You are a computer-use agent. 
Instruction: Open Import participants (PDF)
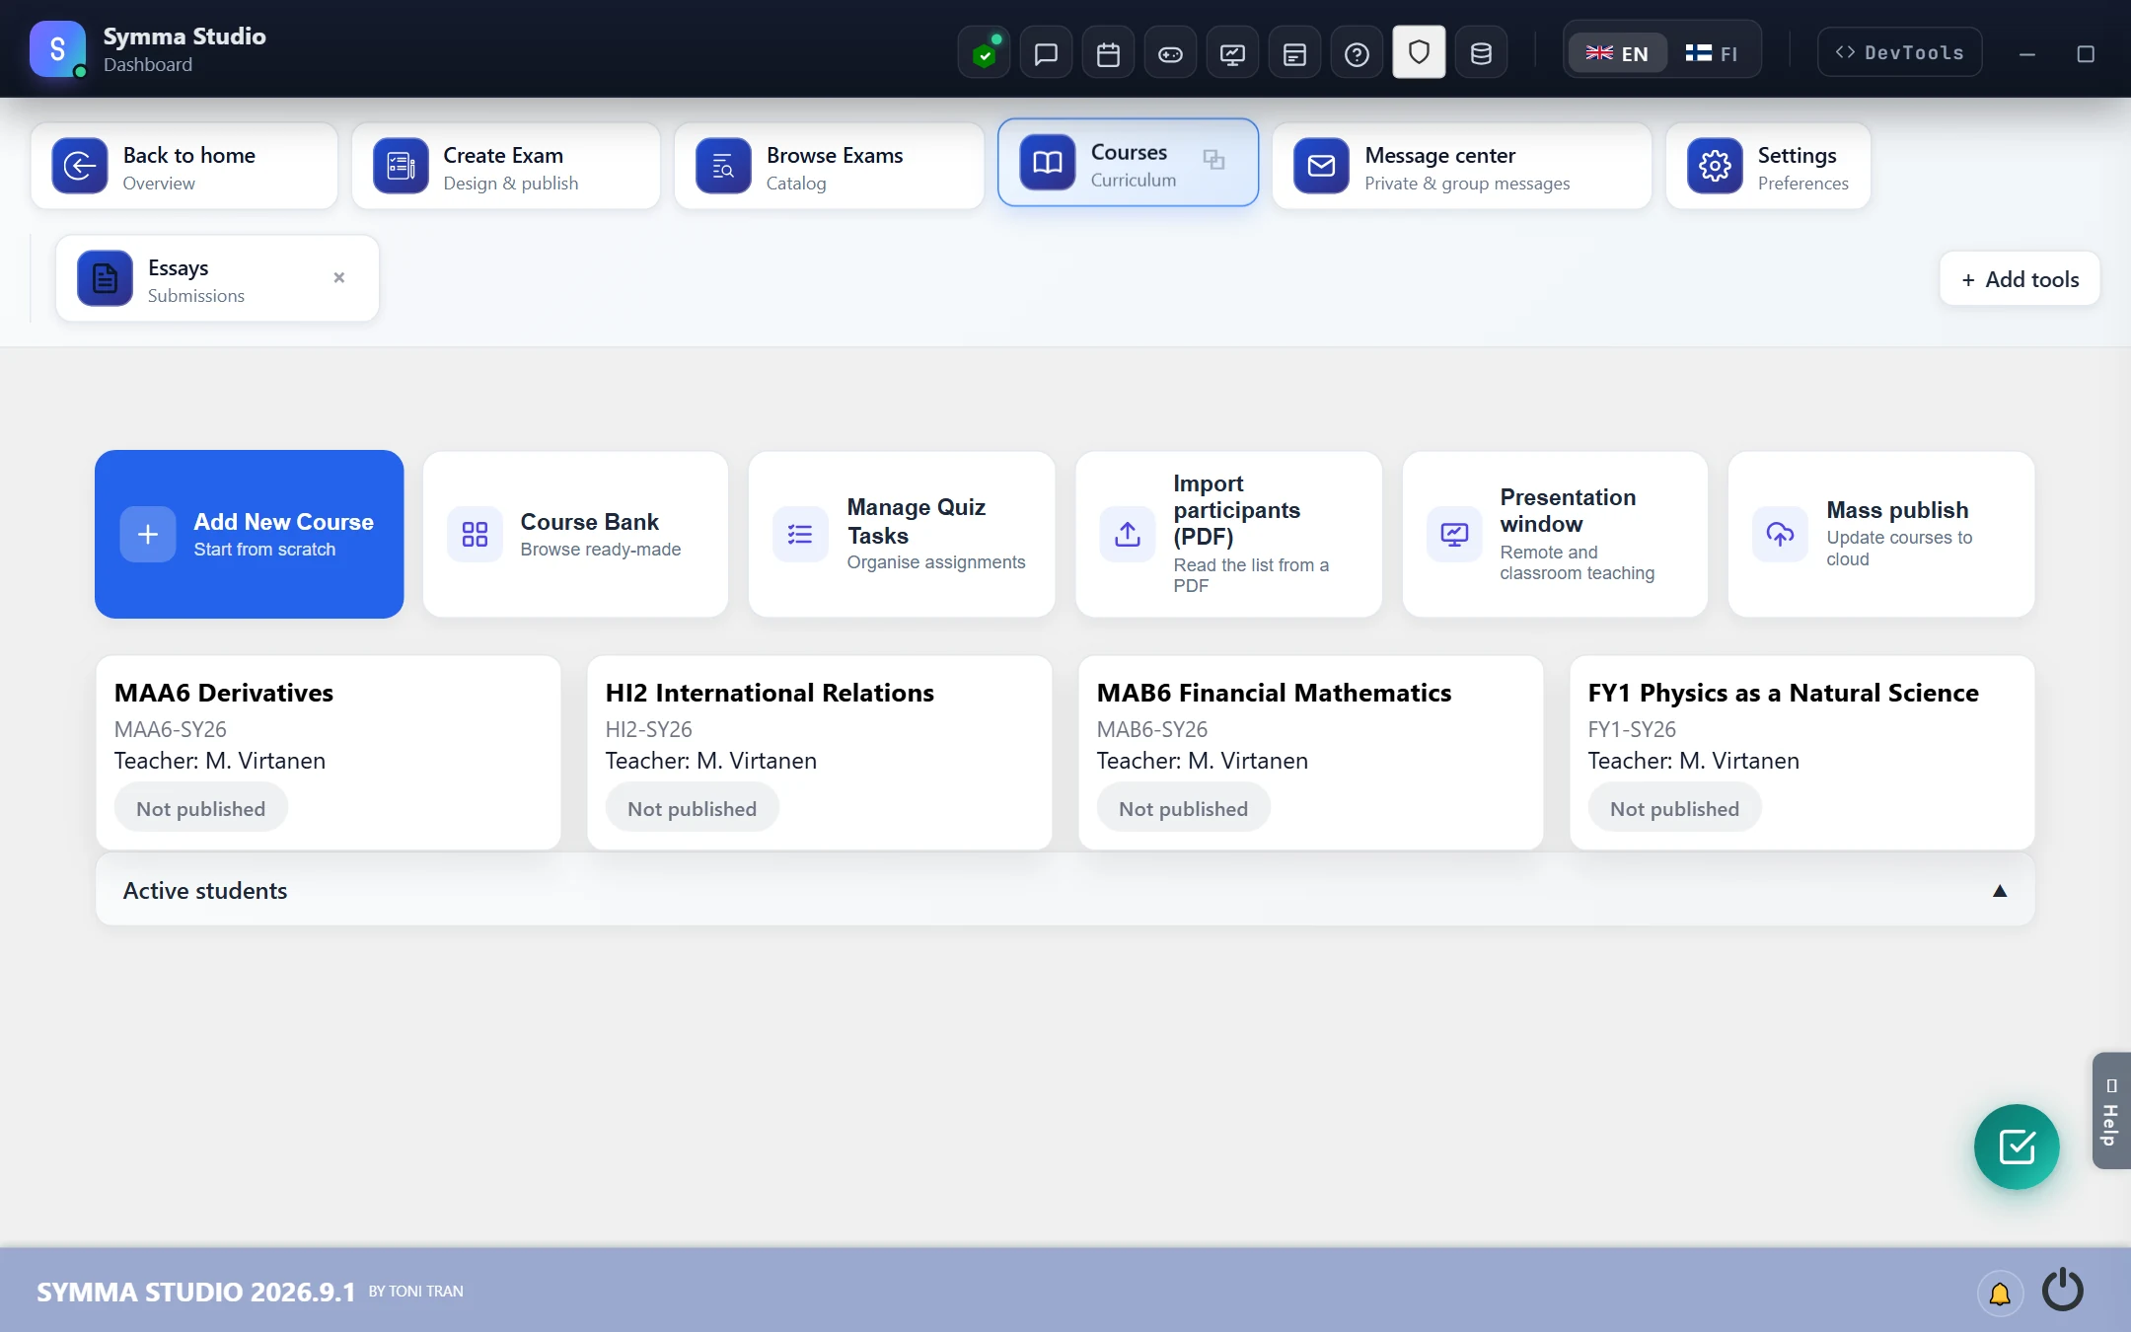(x=1228, y=535)
